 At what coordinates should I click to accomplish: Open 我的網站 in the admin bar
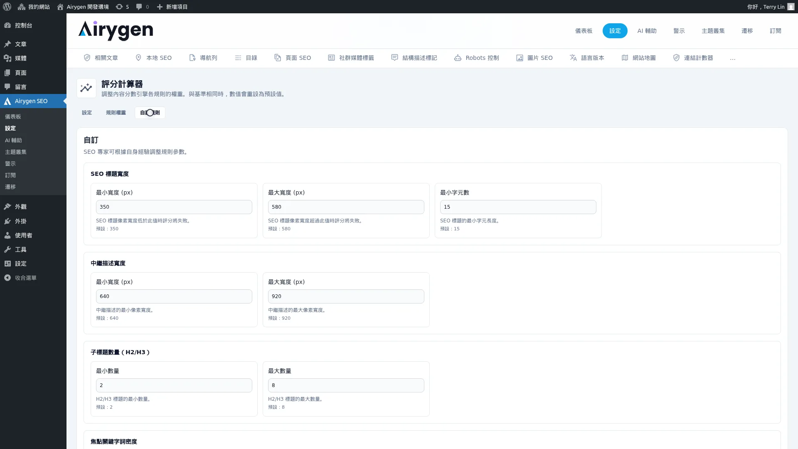[x=33, y=7]
